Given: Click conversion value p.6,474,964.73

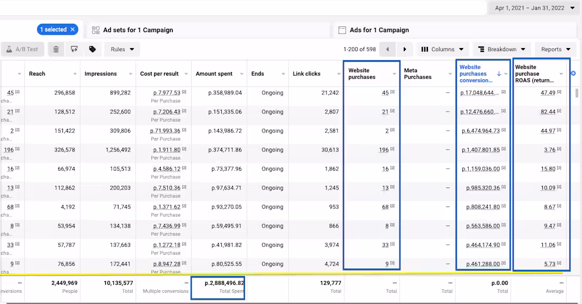Looking at the screenshot, I should click(480, 131).
